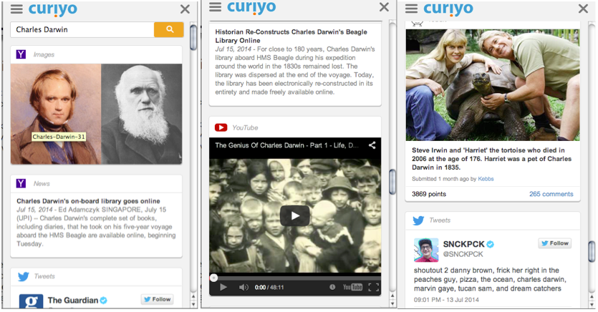Click the video title 'The Genius Of Charles Darwin'
Screen dimensions: 598x312
coord(286,145)
